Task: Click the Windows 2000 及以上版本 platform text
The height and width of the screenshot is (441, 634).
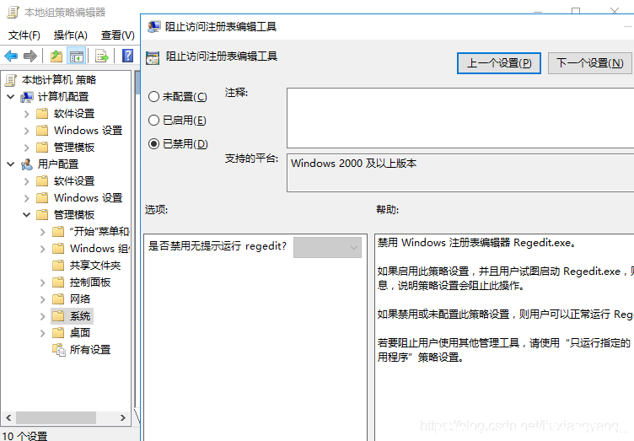Action: click(354, 164)
